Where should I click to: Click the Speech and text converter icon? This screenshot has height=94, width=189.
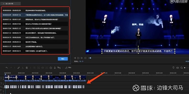[59, 68]
